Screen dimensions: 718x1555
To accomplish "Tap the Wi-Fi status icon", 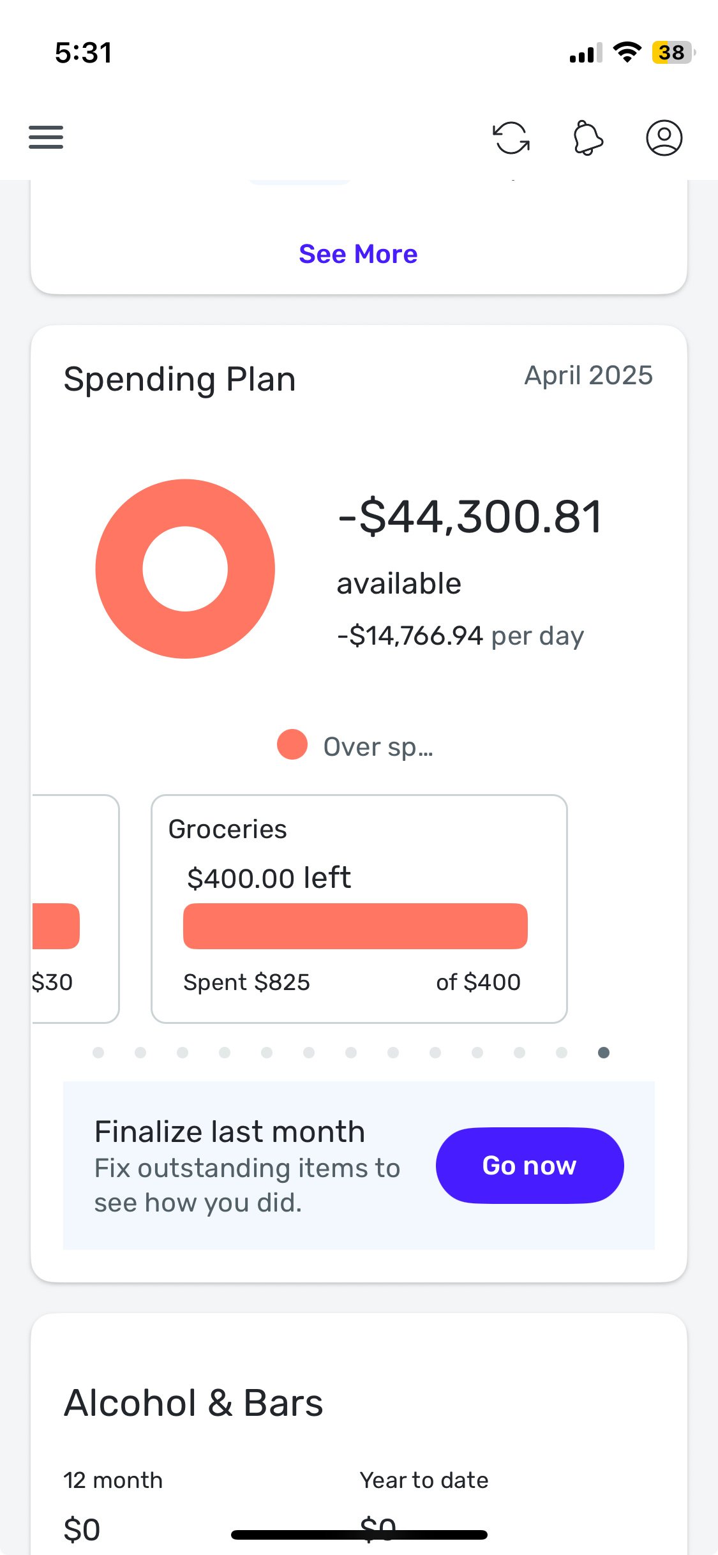I will pos(627,52).
